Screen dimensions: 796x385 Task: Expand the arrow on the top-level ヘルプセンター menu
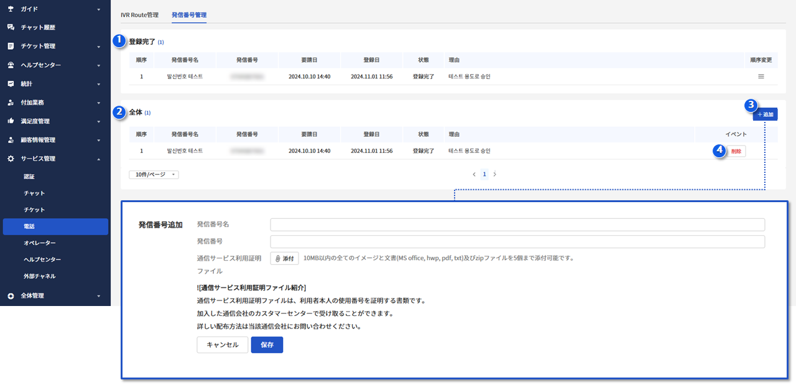(x=98, y=65)
